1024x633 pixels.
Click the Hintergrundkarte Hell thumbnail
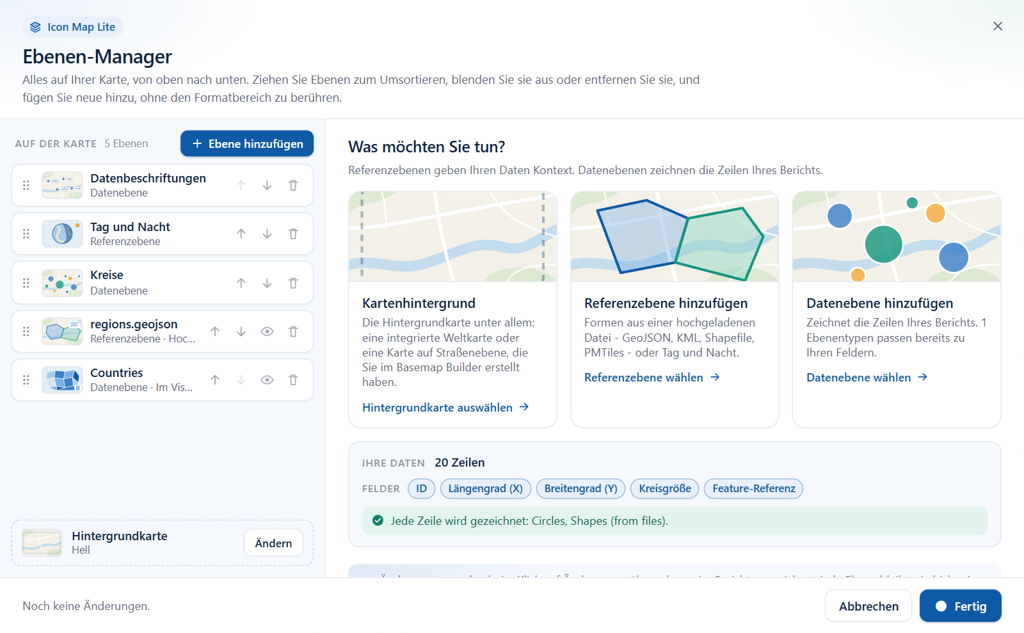(x=42, y=543)
